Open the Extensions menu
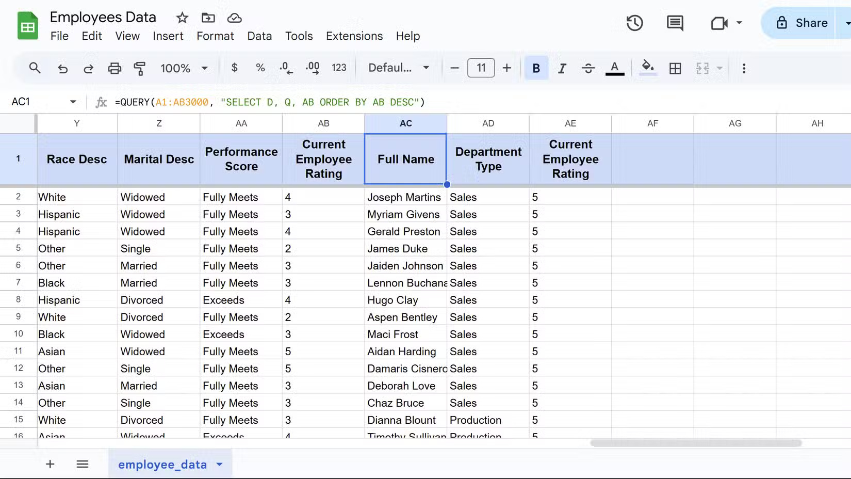The width and height of the screenshot is (851, 479). click(x=354, y=36)
